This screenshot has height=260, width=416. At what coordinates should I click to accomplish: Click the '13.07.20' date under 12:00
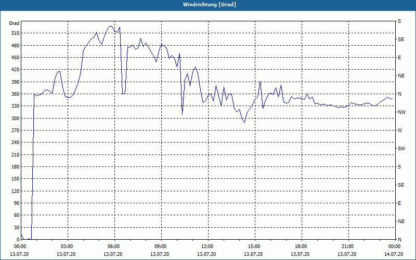coord(206,254)
